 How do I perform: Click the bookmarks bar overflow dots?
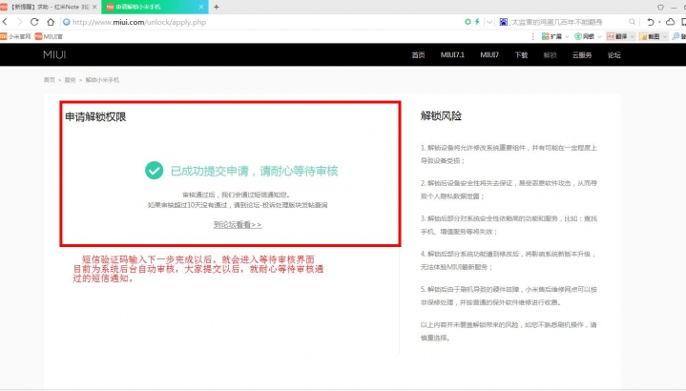coord(532,36)
